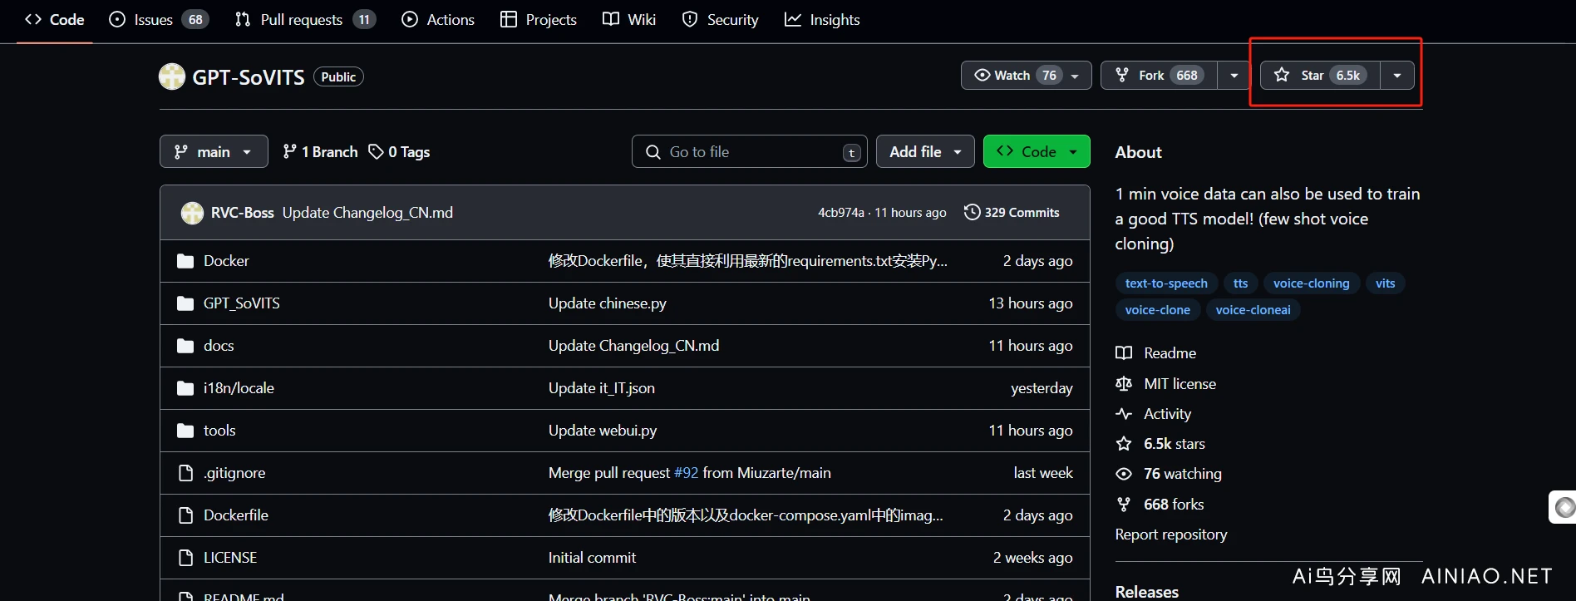Viewport: 1576px width, 601px height.
Task: Fork the repository
Action: coord(1159,75)
